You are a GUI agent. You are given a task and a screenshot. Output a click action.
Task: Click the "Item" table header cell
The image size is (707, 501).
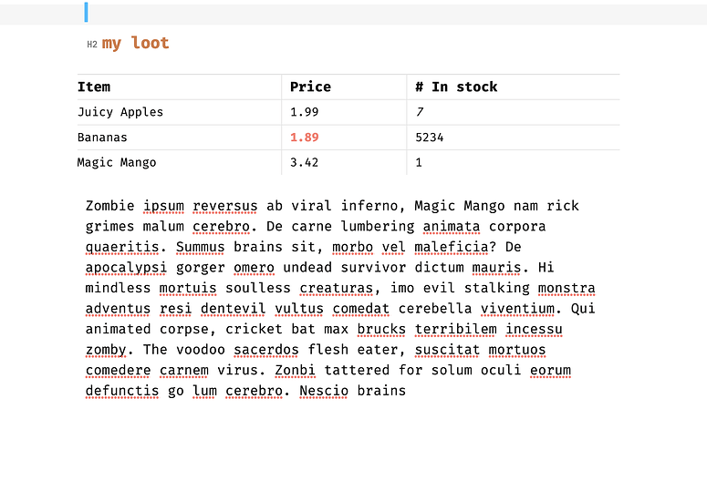94,87
